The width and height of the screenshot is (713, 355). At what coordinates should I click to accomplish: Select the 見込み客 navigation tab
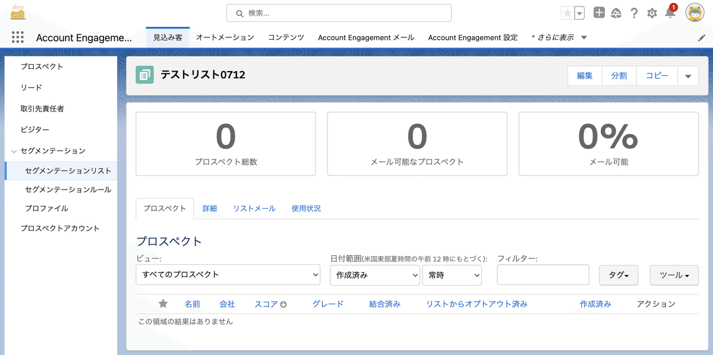168,37
